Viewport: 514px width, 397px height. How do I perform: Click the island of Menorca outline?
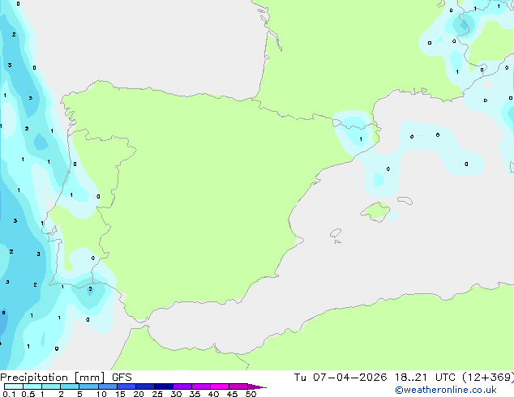pos(405,200)
